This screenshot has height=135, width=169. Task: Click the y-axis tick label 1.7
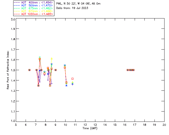tap(13, 49)
